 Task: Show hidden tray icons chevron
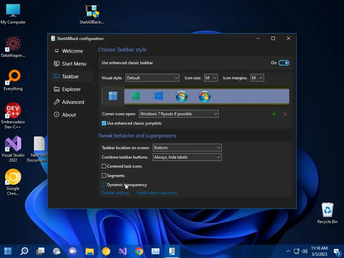tap(288, 251)
